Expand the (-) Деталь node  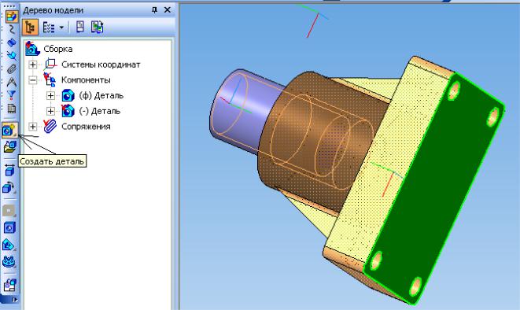point(50,111)
